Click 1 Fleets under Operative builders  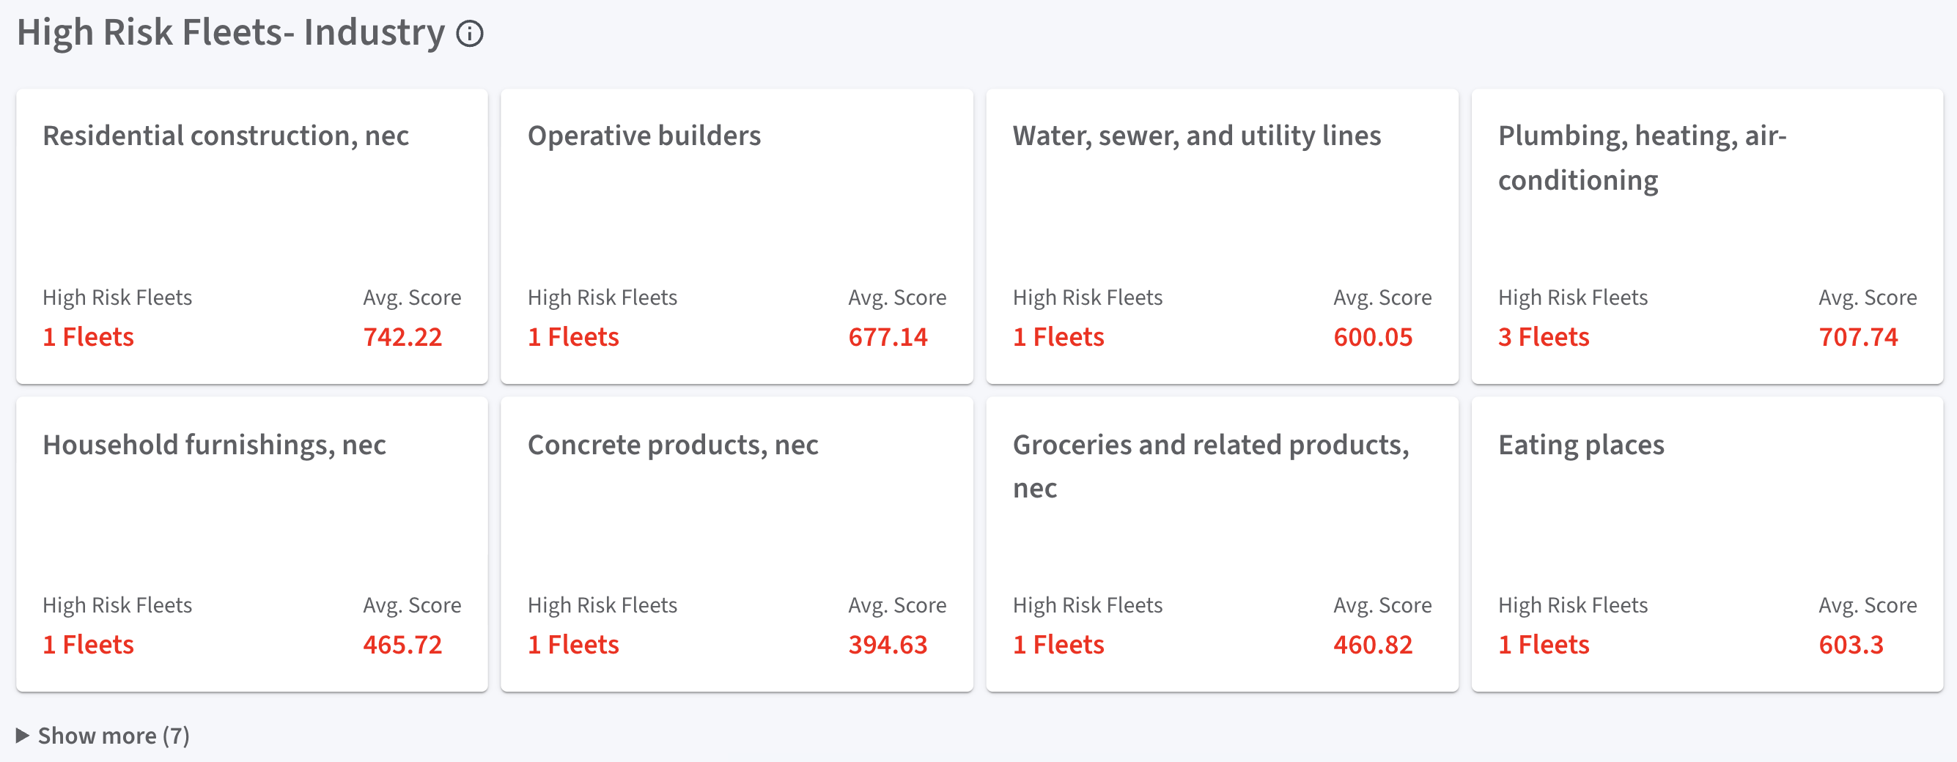click(x=573, y=336)
